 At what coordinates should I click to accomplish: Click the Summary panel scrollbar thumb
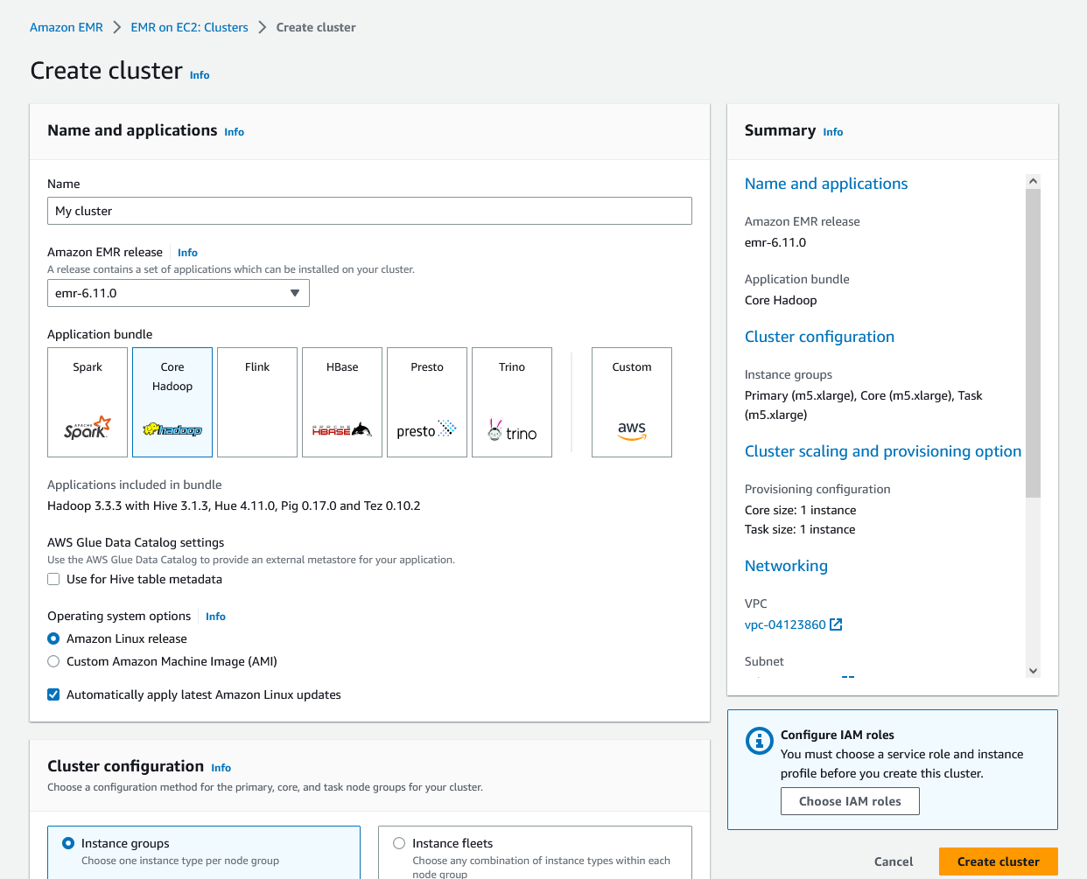tap(1033, 343)
